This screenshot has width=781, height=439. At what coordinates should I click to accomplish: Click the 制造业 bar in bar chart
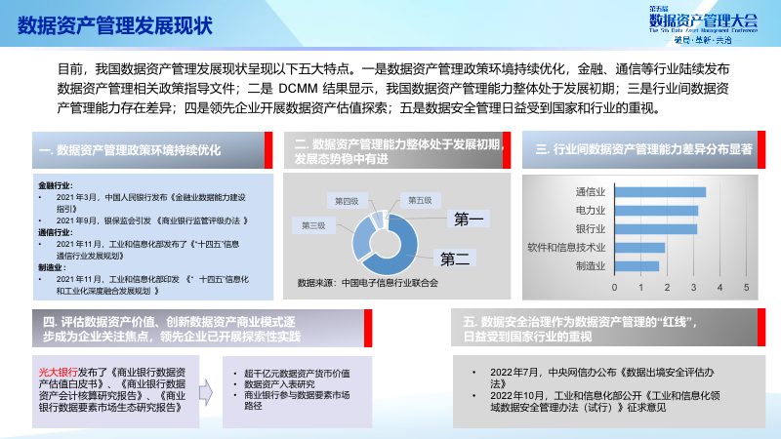pos(636,266)
